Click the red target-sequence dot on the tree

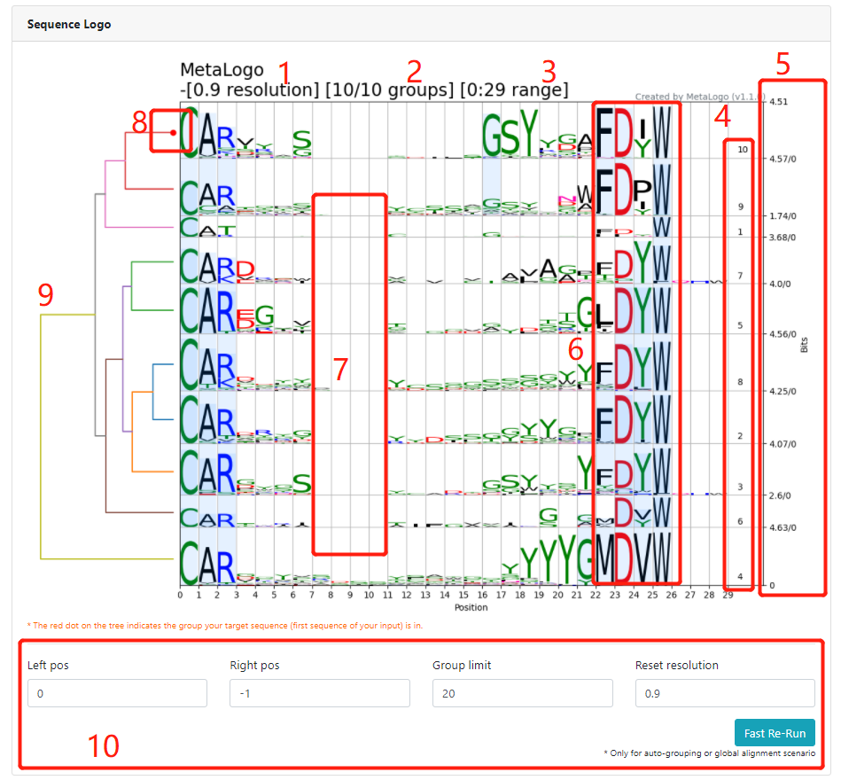tap(173, 132)
